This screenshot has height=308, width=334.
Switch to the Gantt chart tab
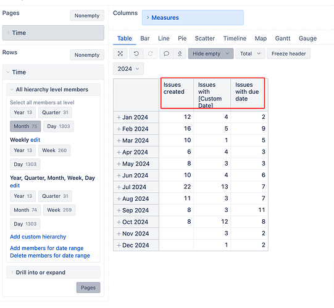coord(283,38)
